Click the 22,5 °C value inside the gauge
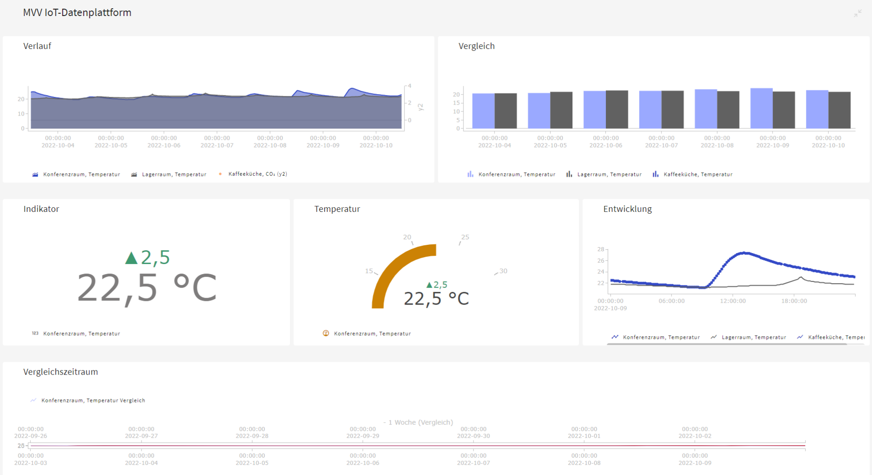Image resolution: width=872 pixels, height=475 pixels. [x=436, y=299]
